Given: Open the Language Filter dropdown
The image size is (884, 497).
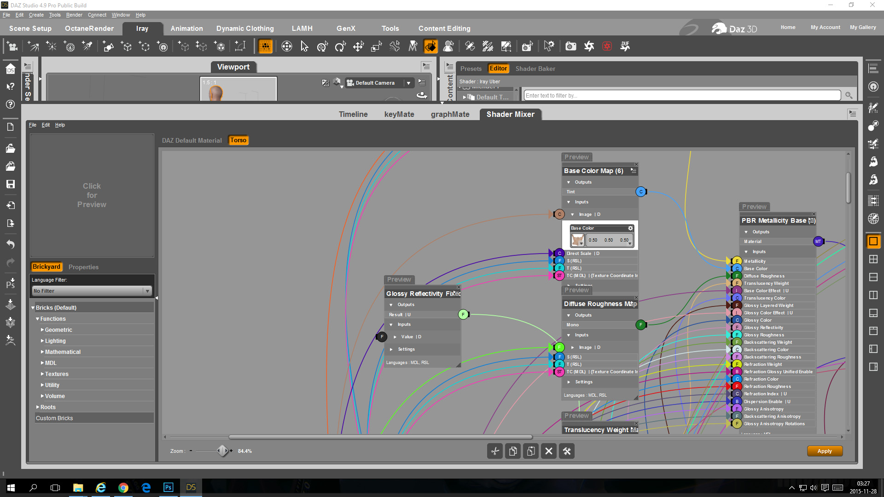Looking at the screenshot, I should coord(147,291).
